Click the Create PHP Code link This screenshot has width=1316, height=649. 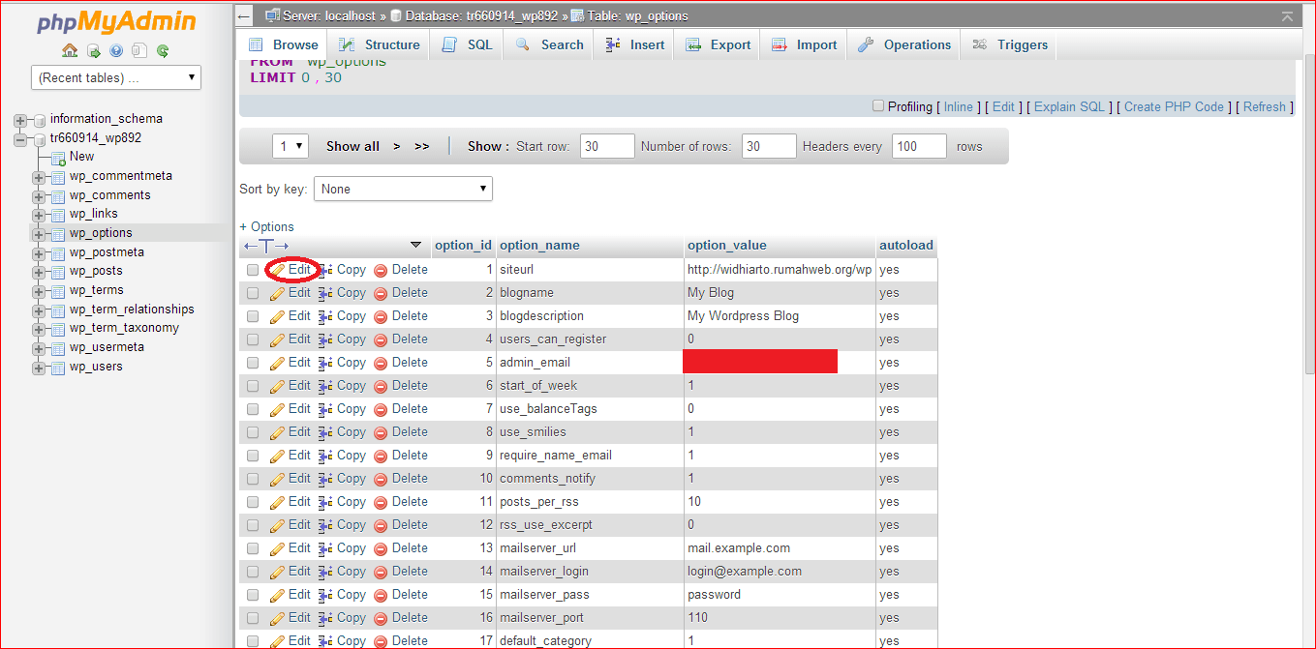coord(1174,106)
